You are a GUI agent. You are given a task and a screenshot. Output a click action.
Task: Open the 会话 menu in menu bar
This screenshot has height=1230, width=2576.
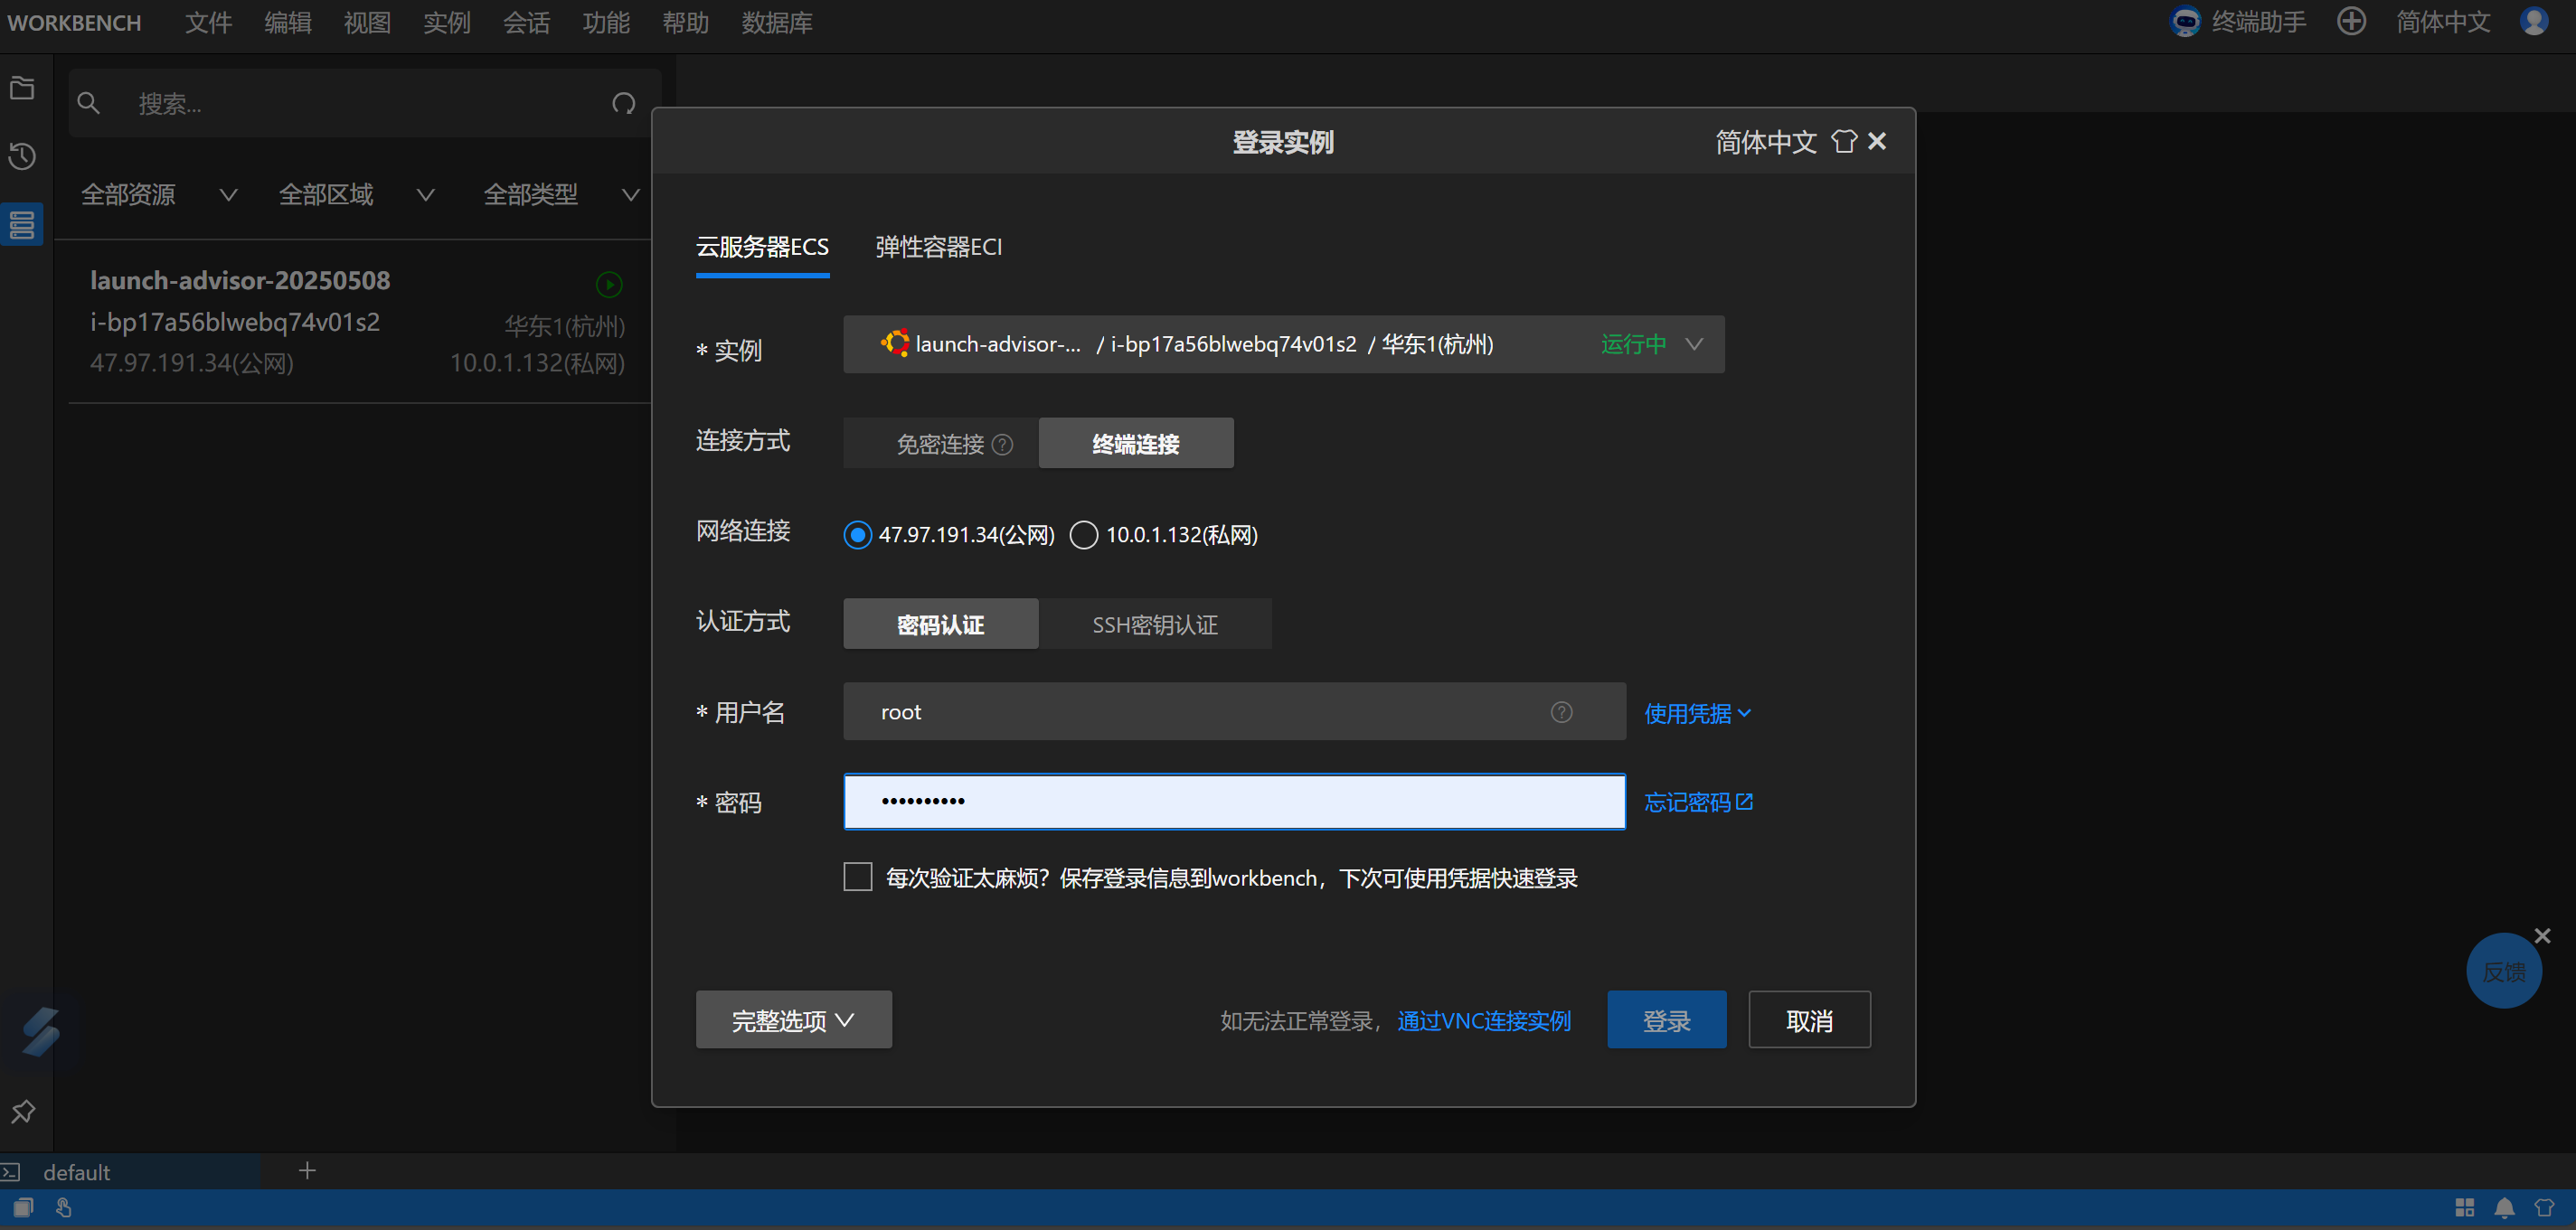(526, 22)
